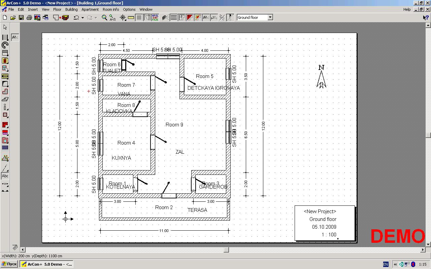
Task: Expand hidden tray icons chevron
Action: pyautogui.click(x=395, y=264)
